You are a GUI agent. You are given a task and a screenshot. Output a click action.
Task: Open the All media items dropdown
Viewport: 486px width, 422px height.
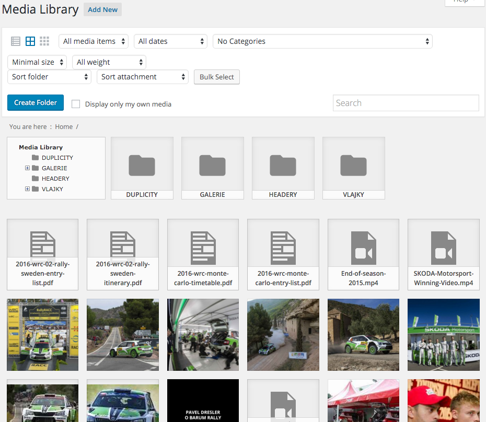coord(94,41)
